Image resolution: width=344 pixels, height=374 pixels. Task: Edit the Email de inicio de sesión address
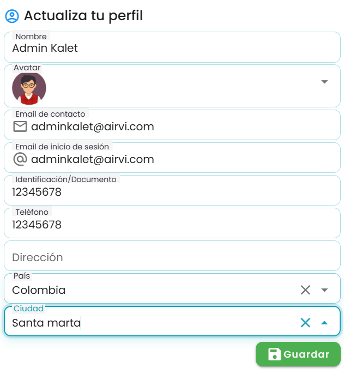(x=93, y=159)
